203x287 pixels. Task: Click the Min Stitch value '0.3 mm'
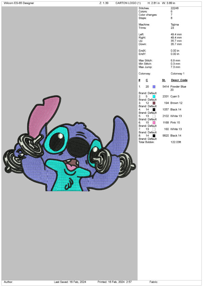[x=175, y=64]
